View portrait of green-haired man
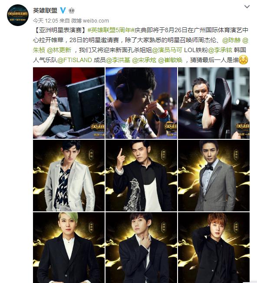Viewport: 257px width, 283px height. (69, 247)
